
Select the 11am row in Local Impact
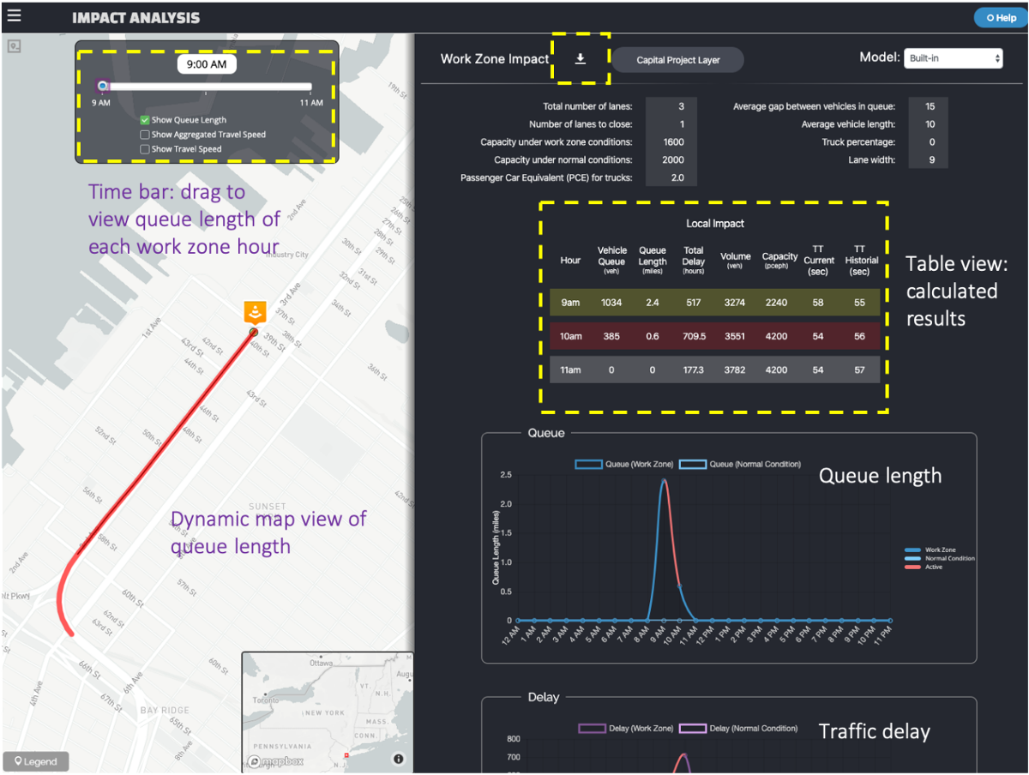(714, 370)
